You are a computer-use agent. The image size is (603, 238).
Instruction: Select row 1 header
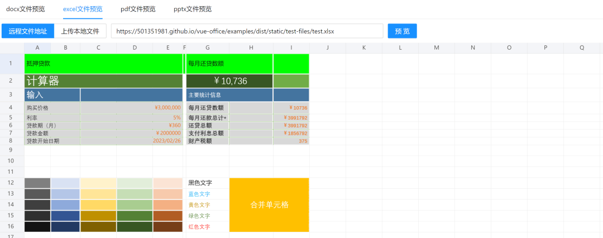coord(12,64)
